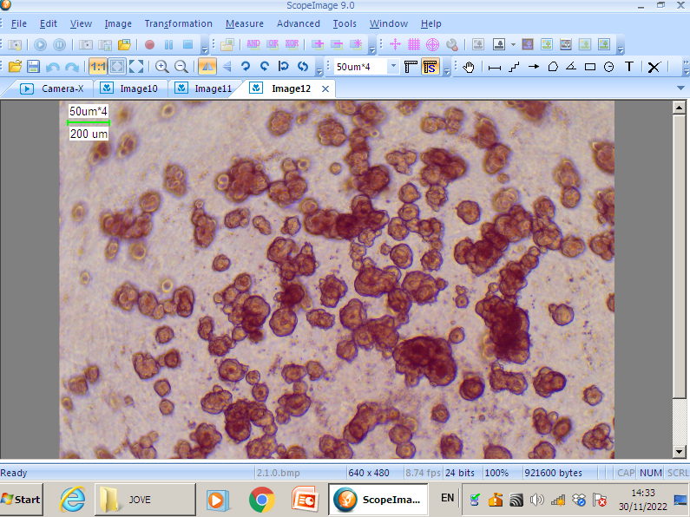Click the Zoom Out magnifier icon
Image resolution: width=690 pixels, height=517 pixels.
(x=181, y=67)
